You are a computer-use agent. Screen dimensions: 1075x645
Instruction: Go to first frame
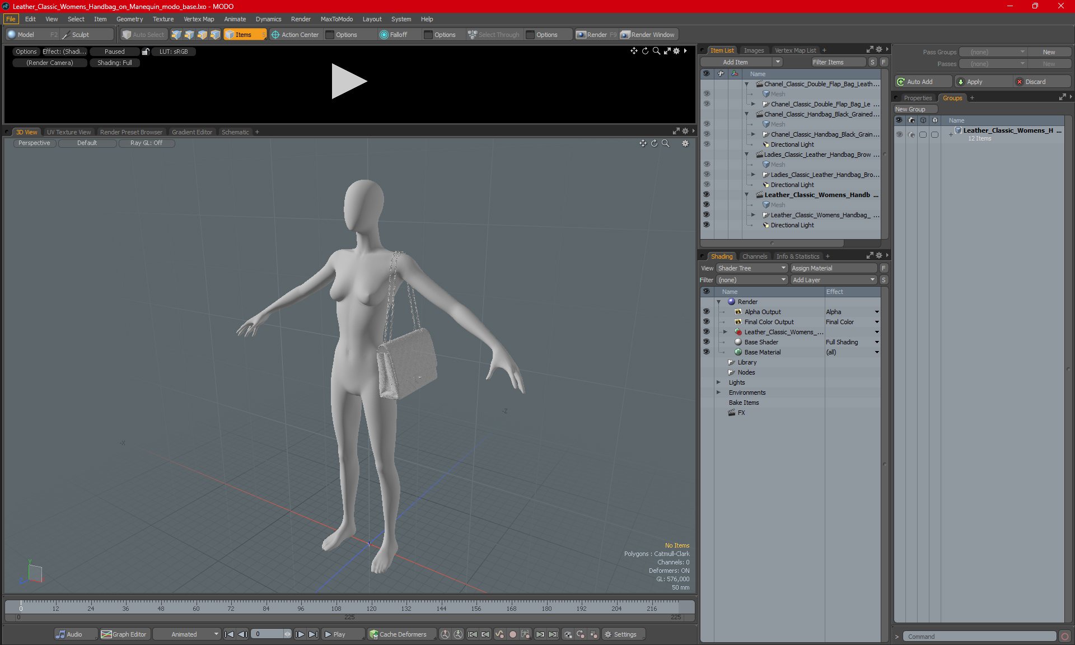[x=229, y=634]
